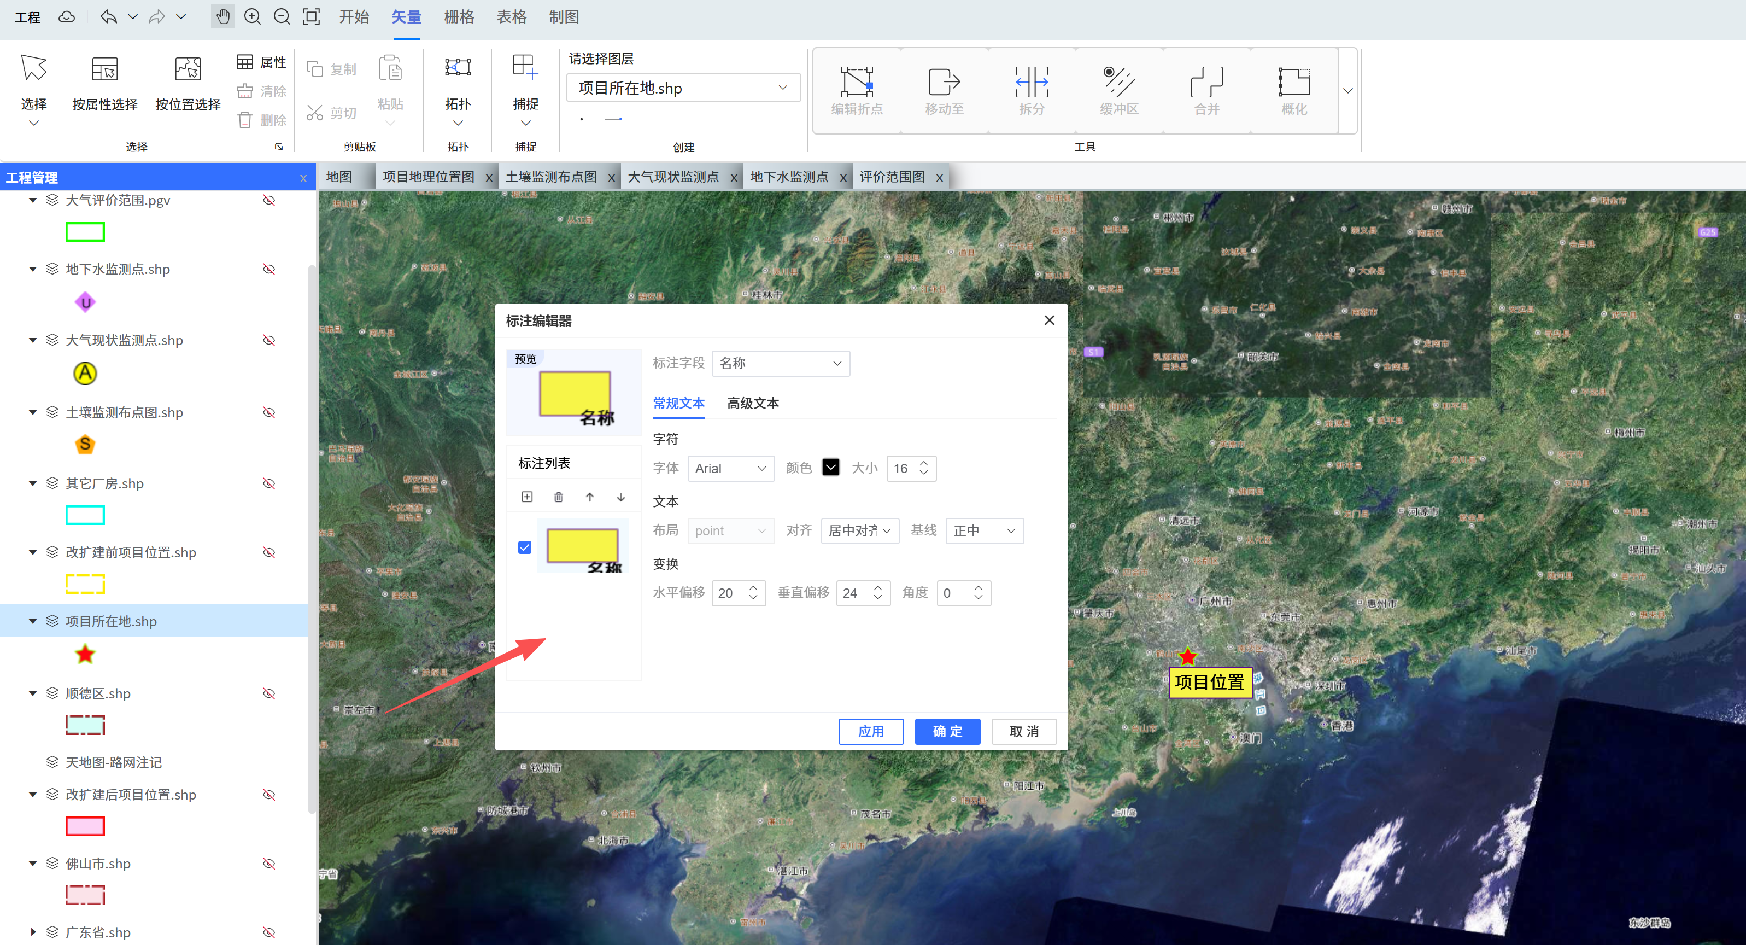Toggle visibility of 大气评价范围.pgv layer

[x=269, y=200]
